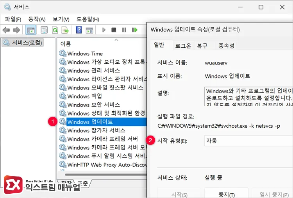293x198 pixels.
Task: Click the Pause Service toolbar icon
Action: pyautogui.click(x=124, y=30)
